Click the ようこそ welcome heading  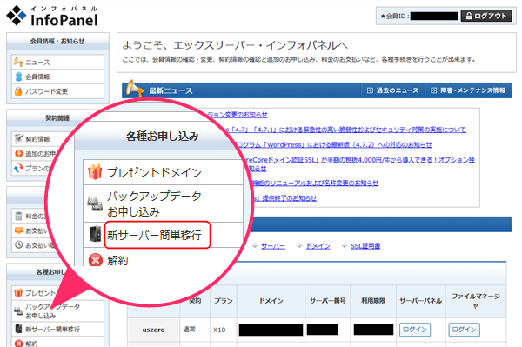(x=235, y=45)
